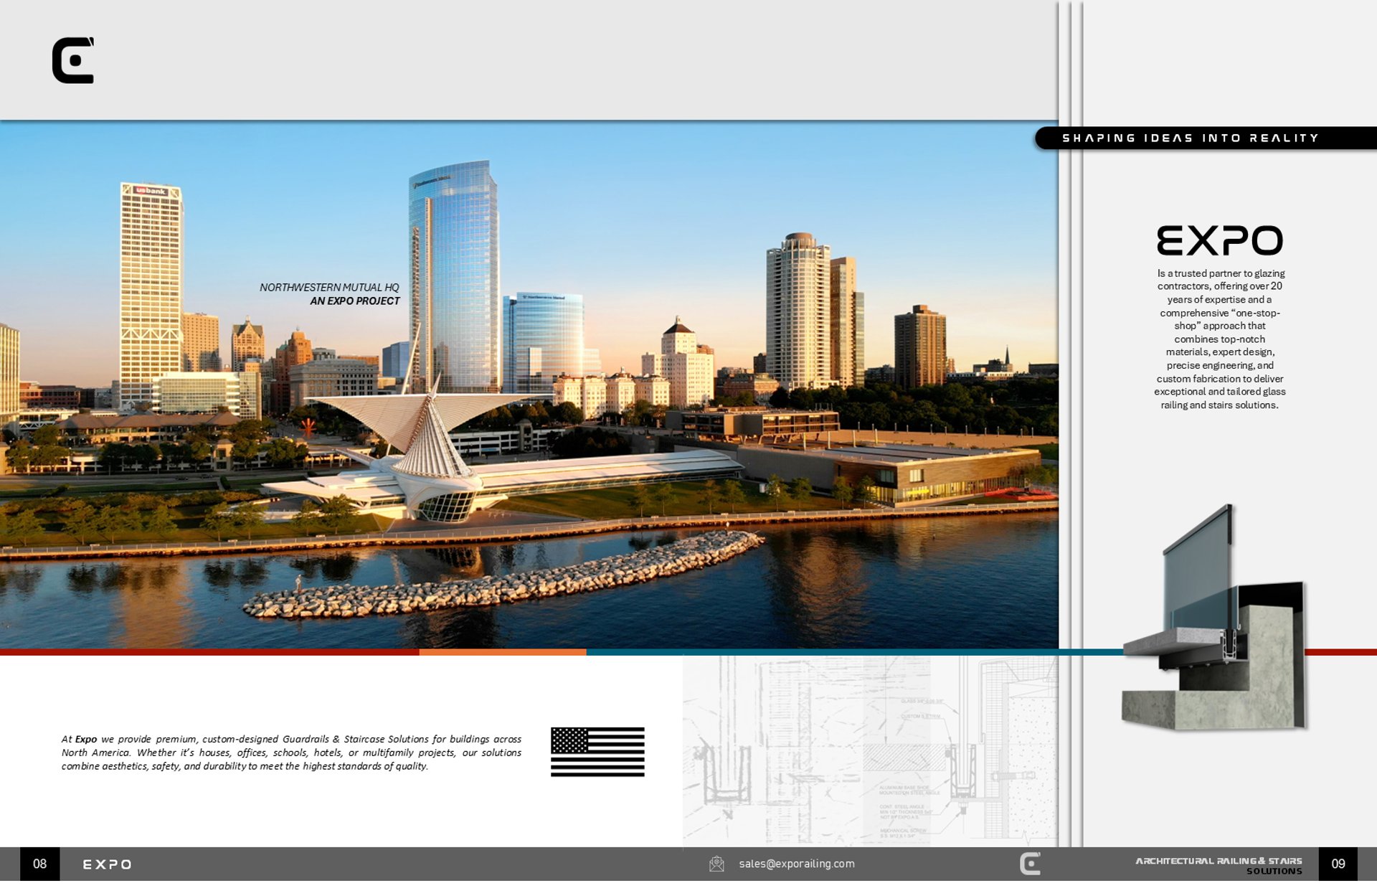Click Northwestern Mutual HQ caption text
The height and width of the screenshot is (891, 1377).
point(329,287)
